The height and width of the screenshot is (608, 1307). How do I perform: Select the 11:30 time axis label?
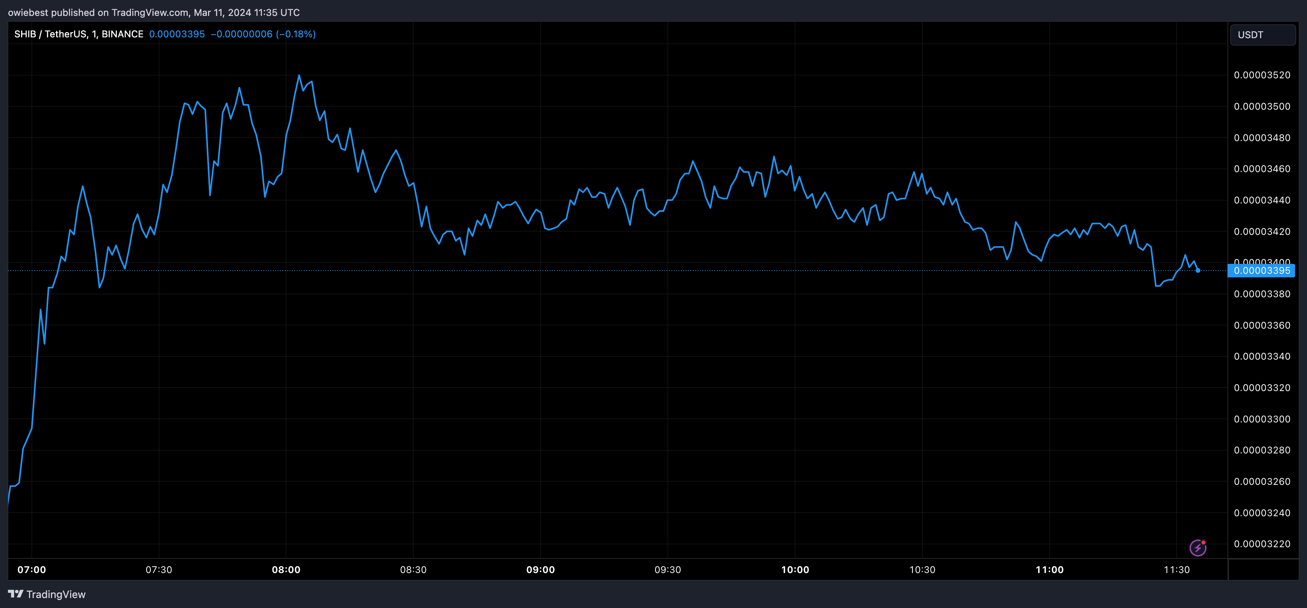click(1177, 570)
